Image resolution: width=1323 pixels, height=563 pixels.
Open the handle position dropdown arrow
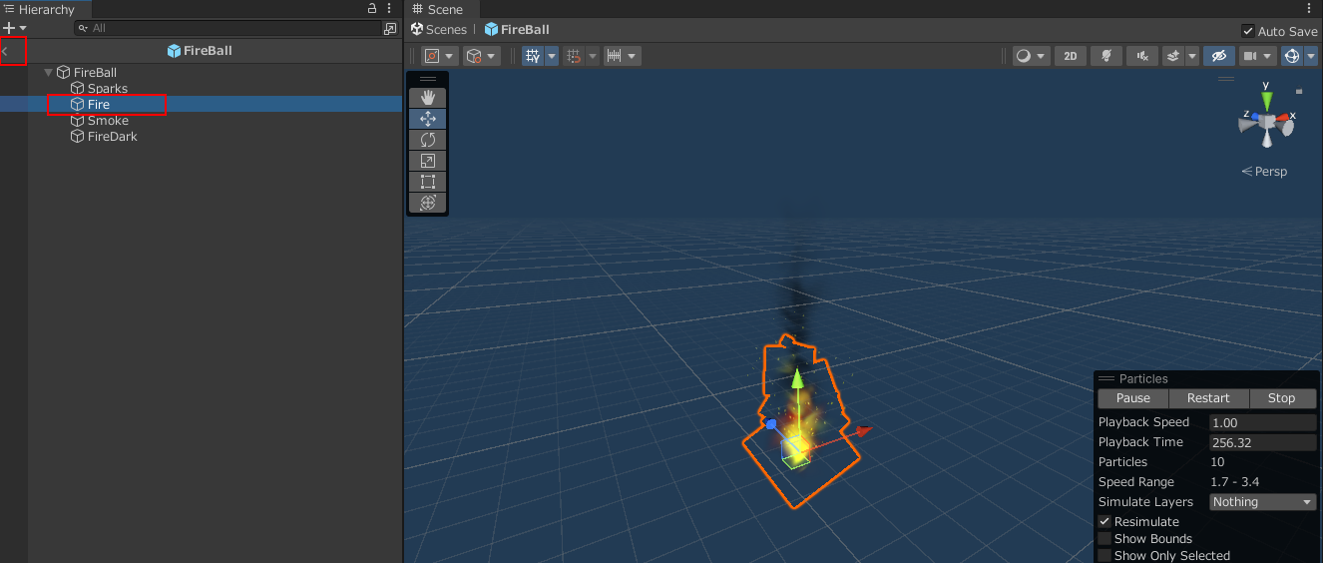tap(450, 57)
